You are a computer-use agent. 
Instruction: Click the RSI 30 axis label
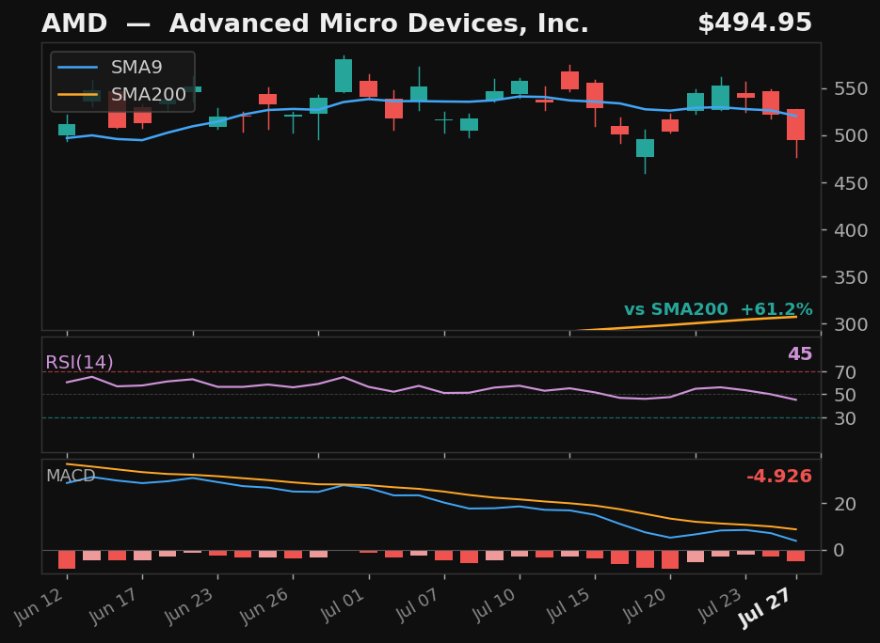tap(845, 418)
